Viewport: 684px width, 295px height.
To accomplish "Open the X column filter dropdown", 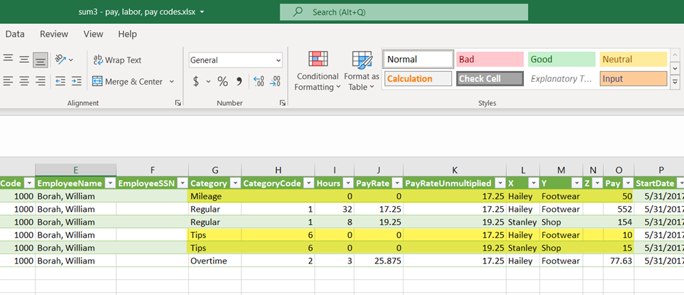I will pyautogui.click(x=533, y=184).
